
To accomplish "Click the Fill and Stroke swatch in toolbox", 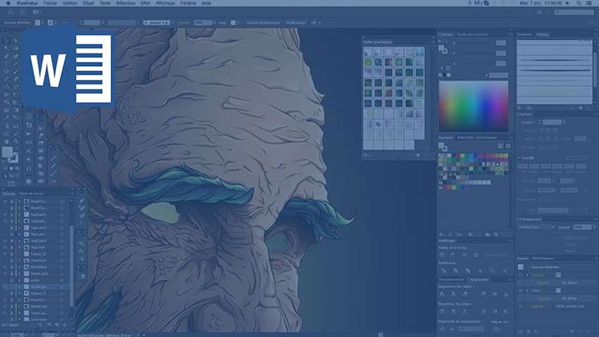I will 10,154.
